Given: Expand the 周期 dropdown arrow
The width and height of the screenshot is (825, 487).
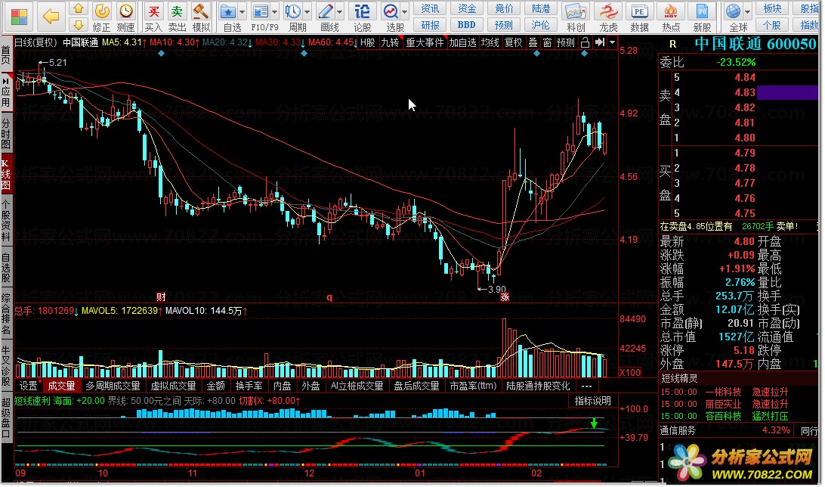Looking at the screenshot, I should [307, 11].
